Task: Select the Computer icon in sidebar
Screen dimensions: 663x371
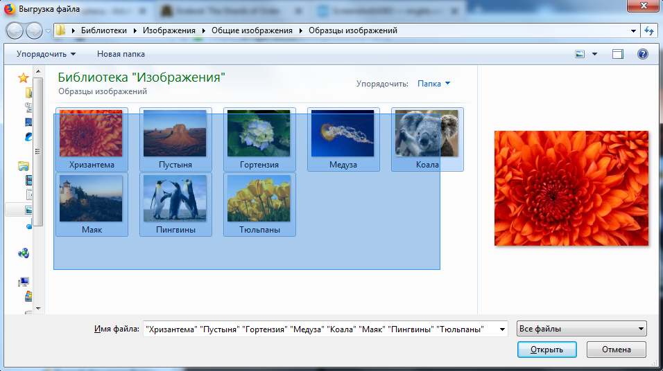Action: click(x=24, y=282)
